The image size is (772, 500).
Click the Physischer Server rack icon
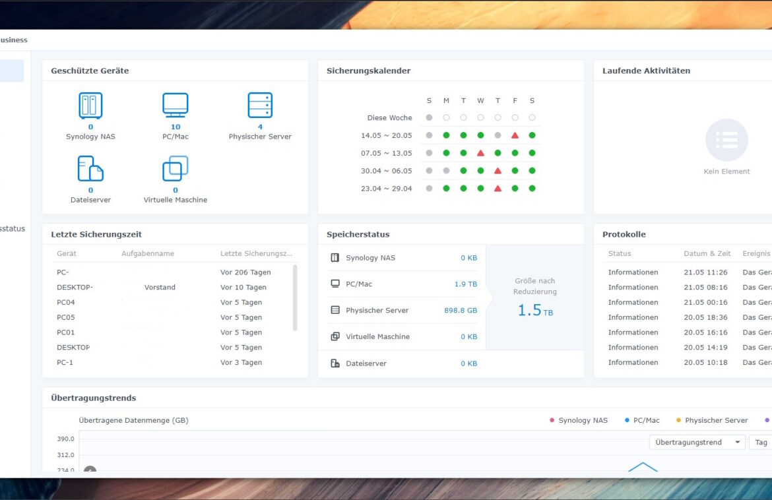(x=259, y=106)
